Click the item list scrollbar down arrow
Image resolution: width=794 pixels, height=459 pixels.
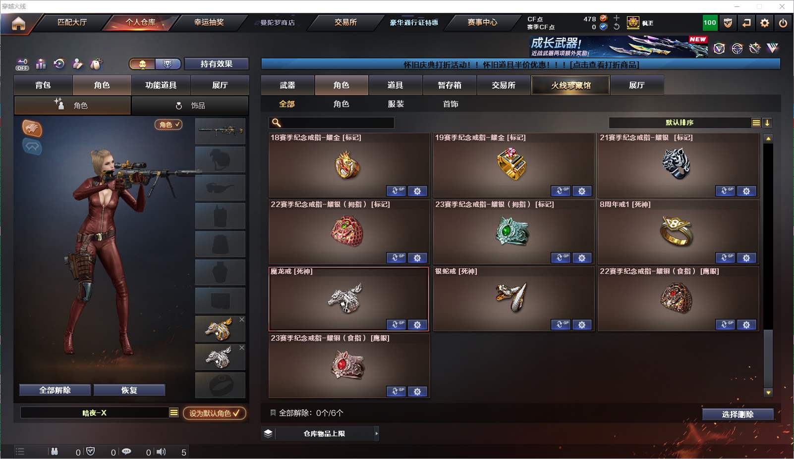click(768, 393)
